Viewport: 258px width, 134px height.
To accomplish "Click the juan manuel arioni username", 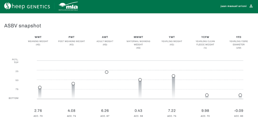I will coord(233,6).
